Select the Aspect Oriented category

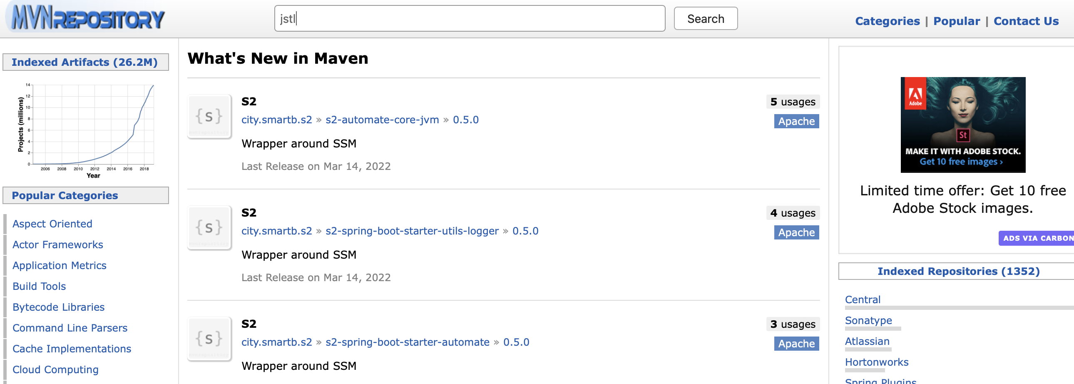[x=52, y=224]
